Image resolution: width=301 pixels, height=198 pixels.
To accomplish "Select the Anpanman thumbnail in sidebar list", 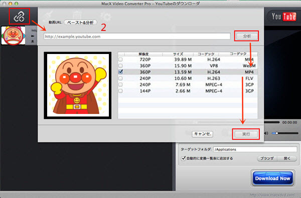I will click(13, 35).
